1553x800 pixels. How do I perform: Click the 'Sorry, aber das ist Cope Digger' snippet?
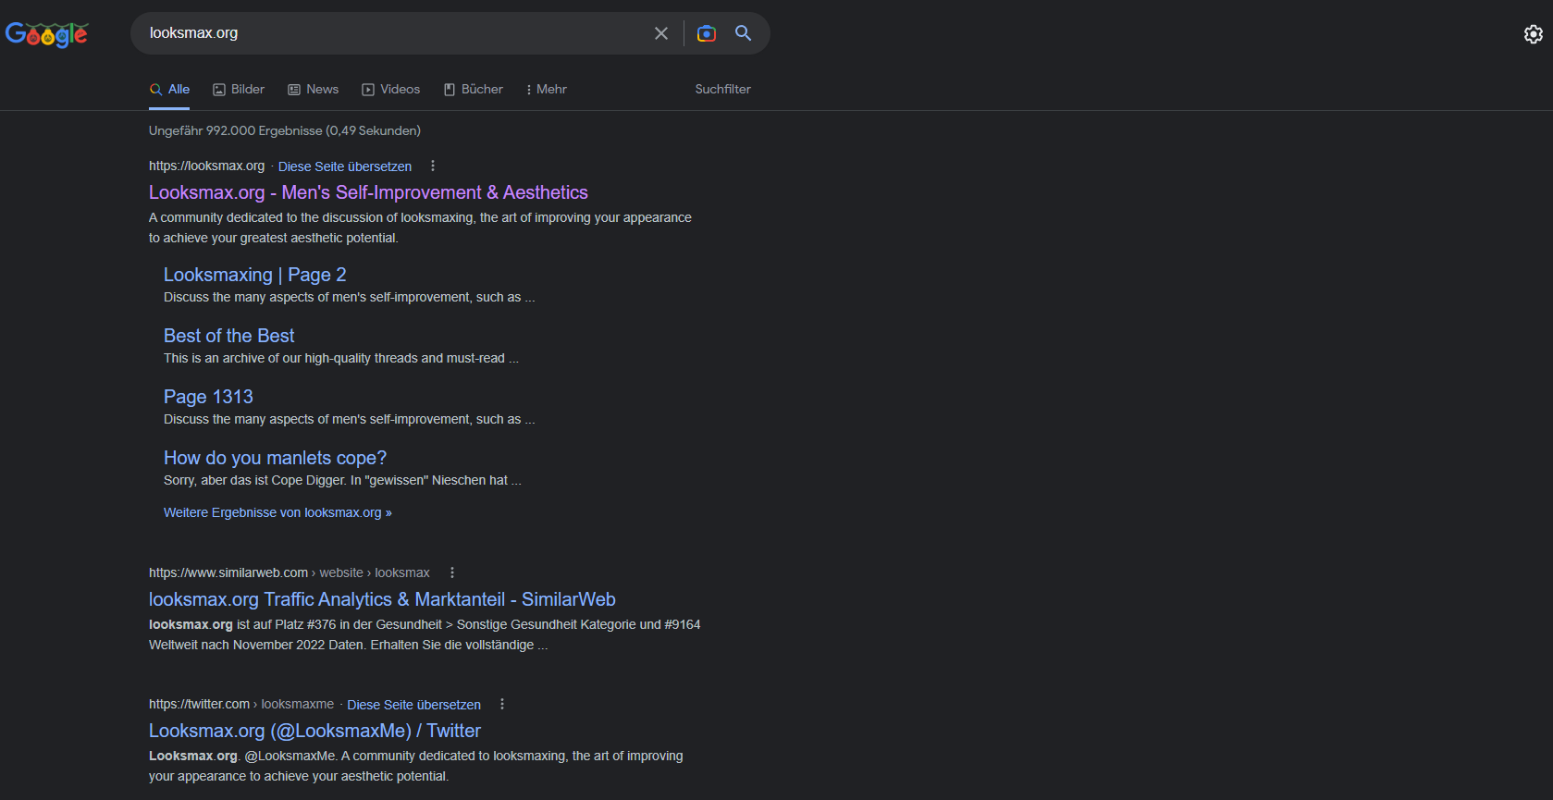[342, 480]
